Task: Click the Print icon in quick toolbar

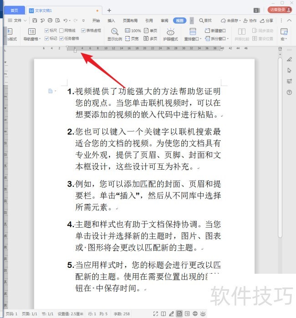Action: click(50, 20)
